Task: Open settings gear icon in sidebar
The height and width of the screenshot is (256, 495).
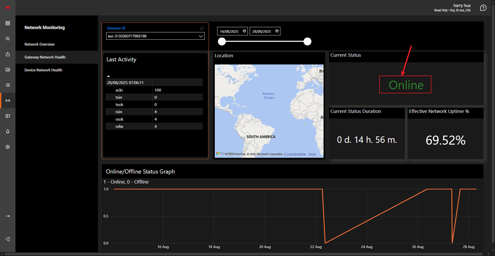Action: [8, 147]
